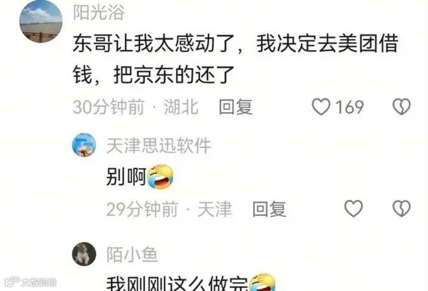Open the username 陌小鱼

click(132, 255)
